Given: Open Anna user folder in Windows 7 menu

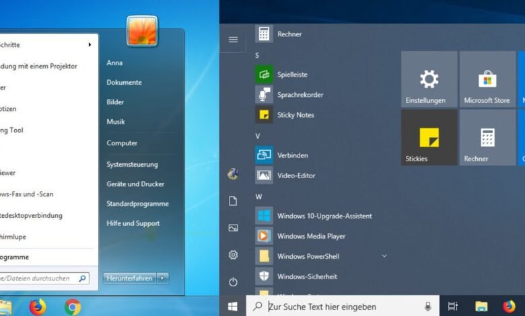Looking at the screenshot, I should [114, 63].
